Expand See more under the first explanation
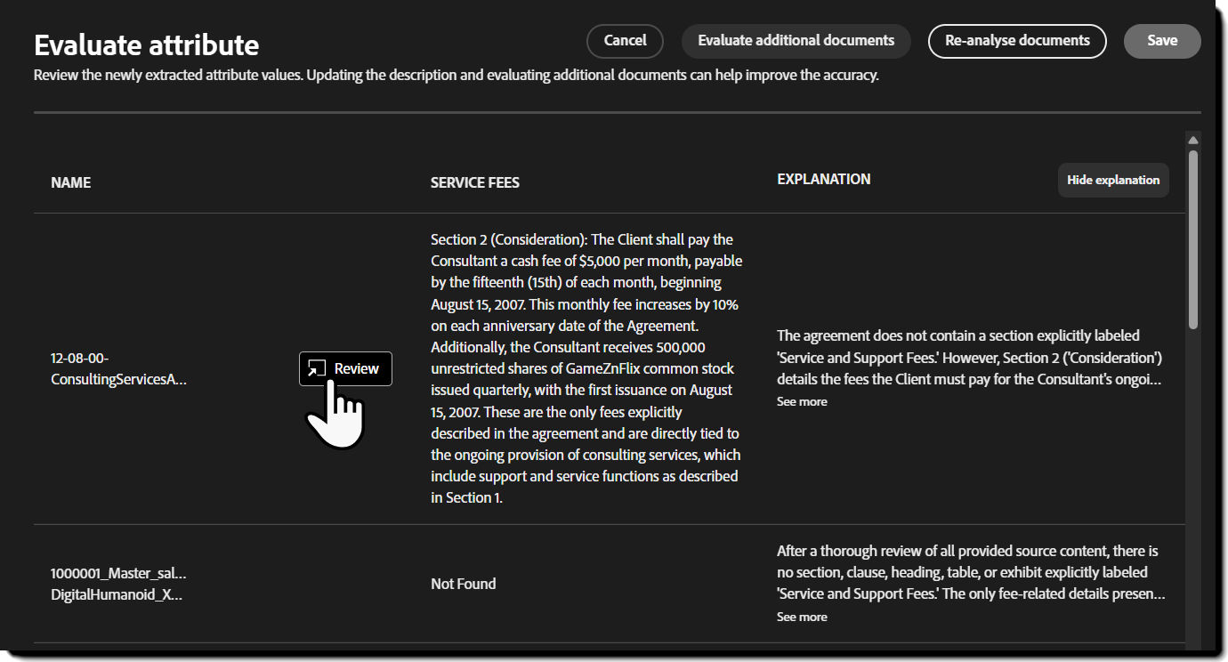The height and width of the screenshot is (662, 1228). 802,401
